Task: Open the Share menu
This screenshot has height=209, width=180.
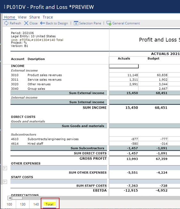Action: coord(35,17)
